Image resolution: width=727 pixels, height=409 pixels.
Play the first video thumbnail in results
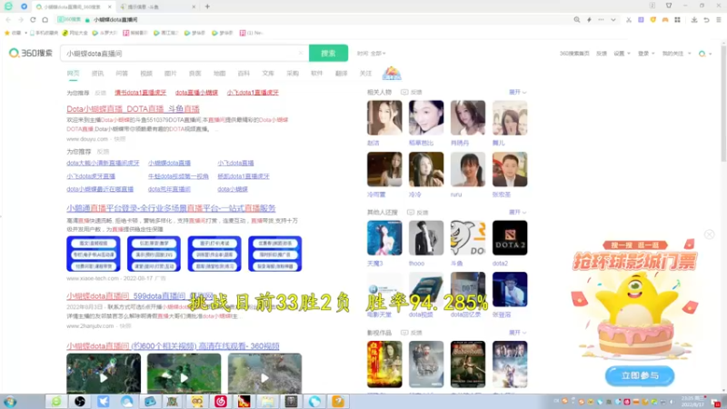[104, 374]
